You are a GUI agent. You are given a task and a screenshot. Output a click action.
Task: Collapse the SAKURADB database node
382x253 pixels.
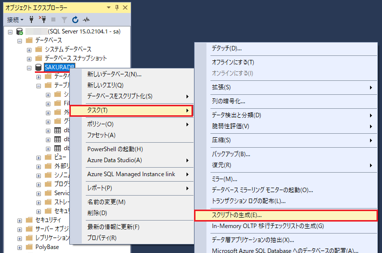pyautogui.click(x=29, y=67)
